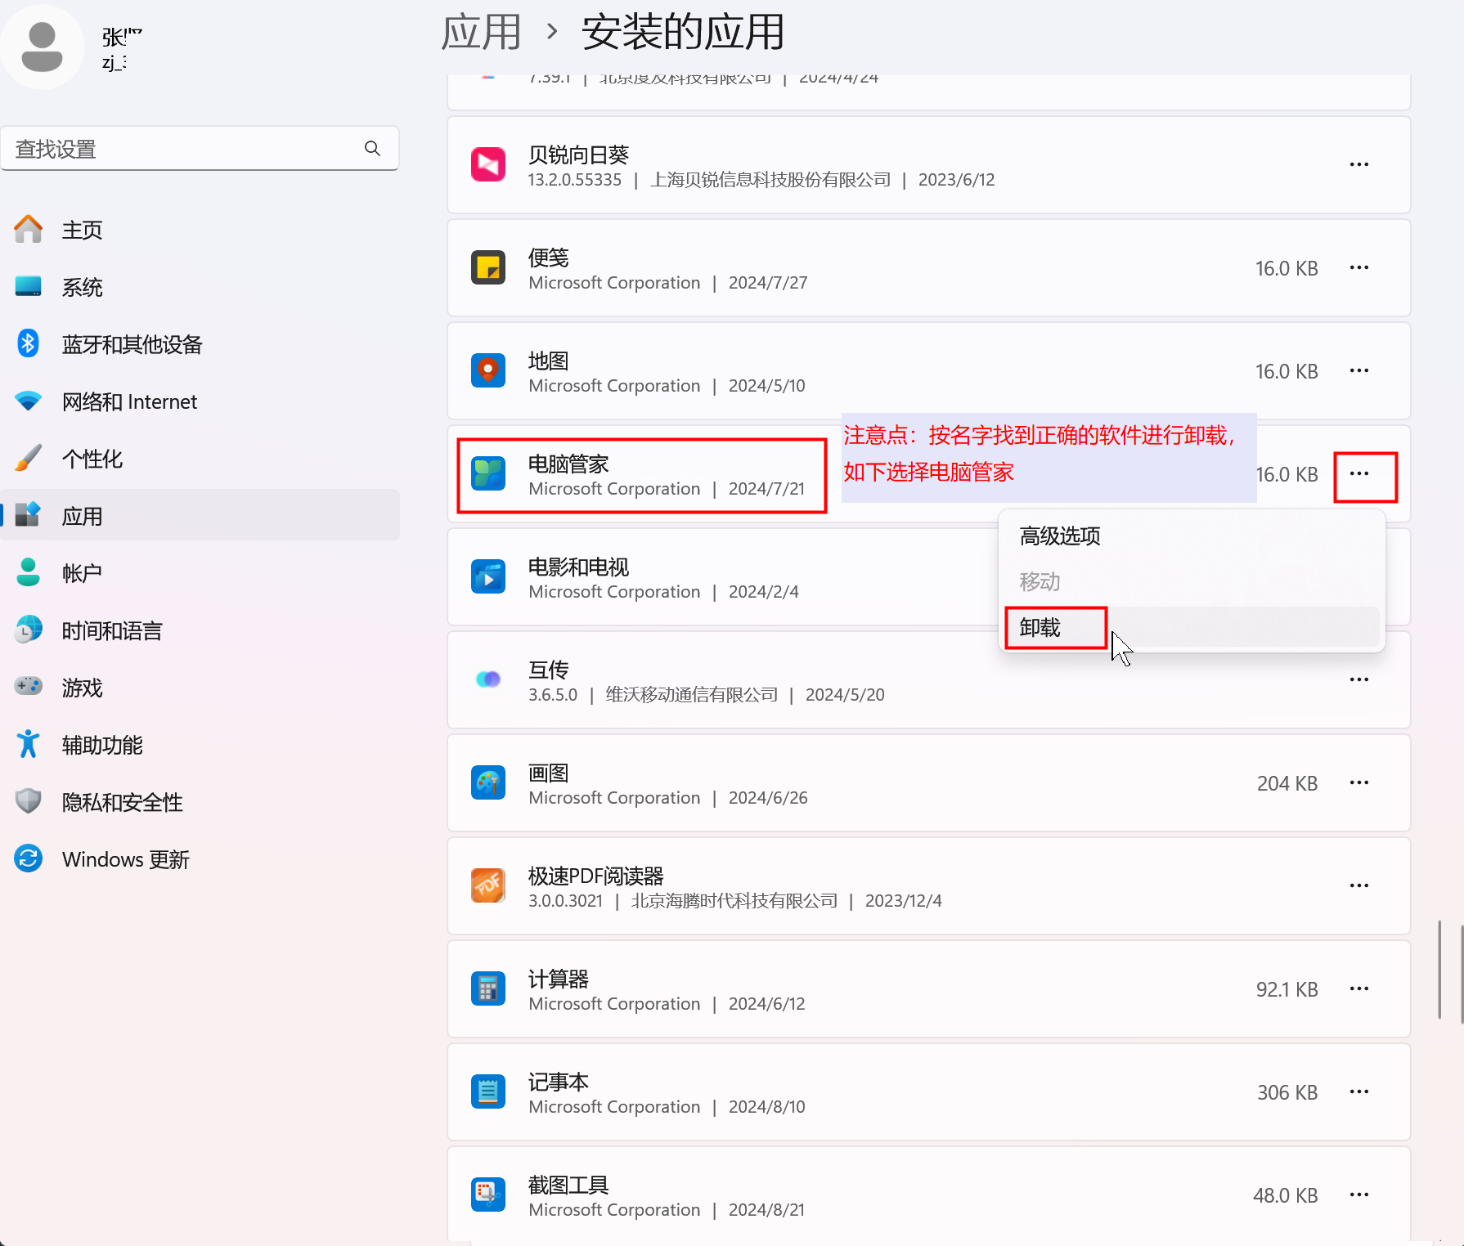Click the 极速PDF阅读器 app icon
This screenshot has width=1464, height=1246.
point(488,885)
